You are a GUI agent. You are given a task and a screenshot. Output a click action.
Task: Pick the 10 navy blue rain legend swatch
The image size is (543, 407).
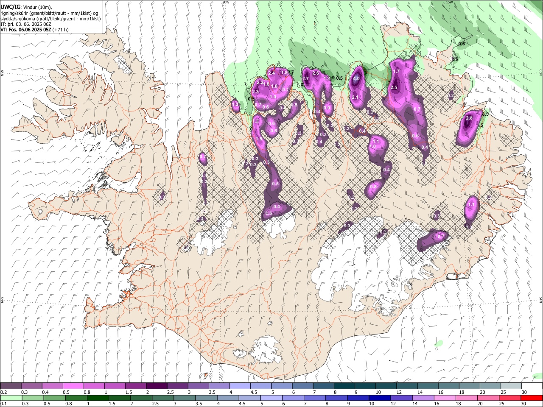(x=380, y=398)
